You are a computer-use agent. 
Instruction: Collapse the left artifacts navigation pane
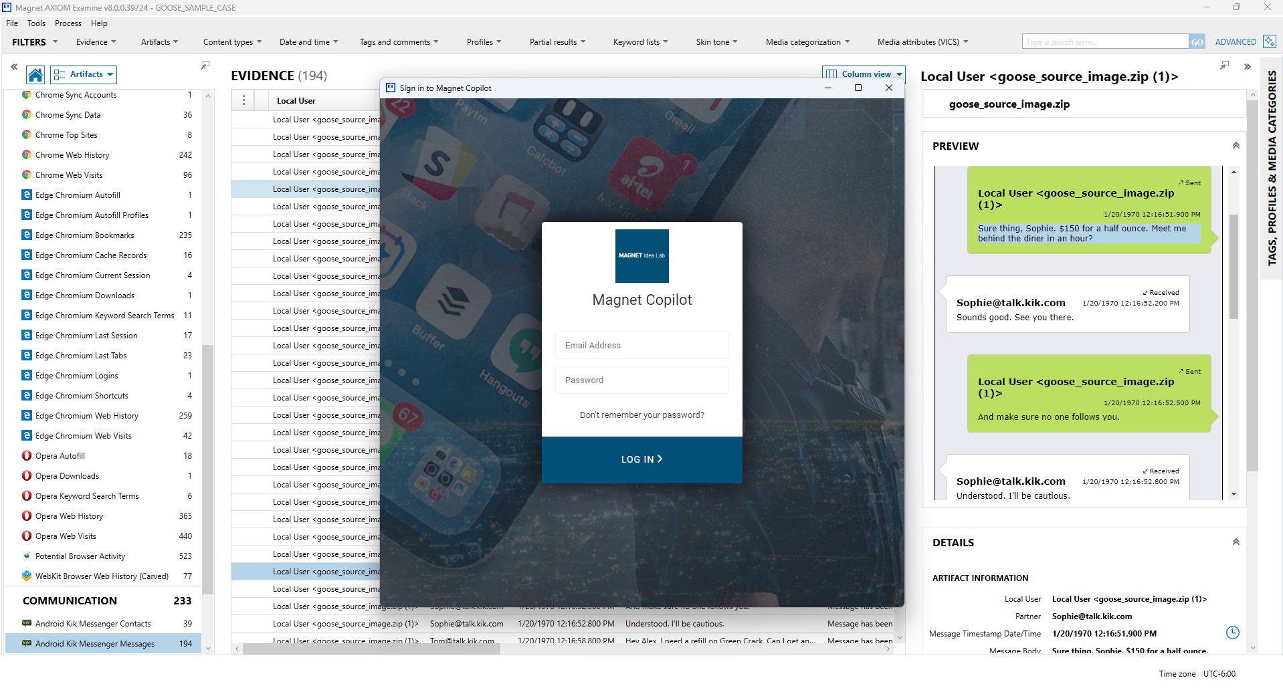pyautogui.click(x=14, y=67)
